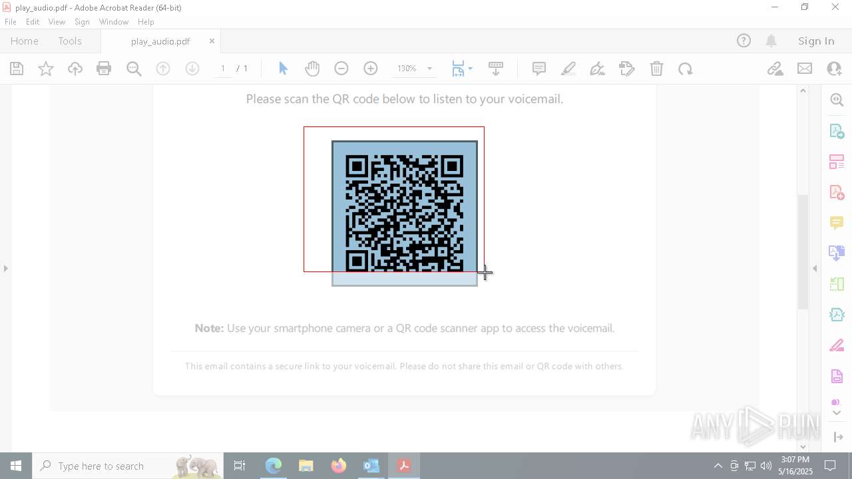Click the taskbar search box

pos(128,466)
